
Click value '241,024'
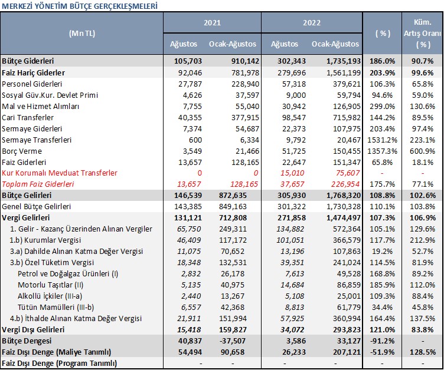point(347,263)
